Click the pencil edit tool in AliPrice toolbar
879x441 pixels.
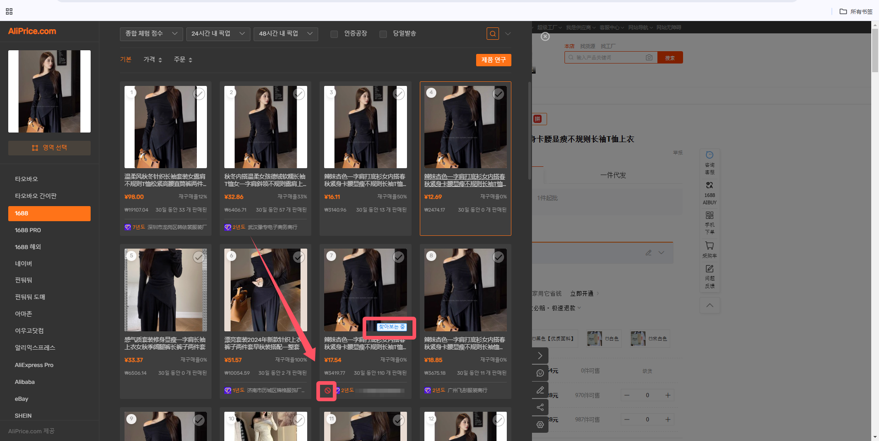click(x=540, y=390)
